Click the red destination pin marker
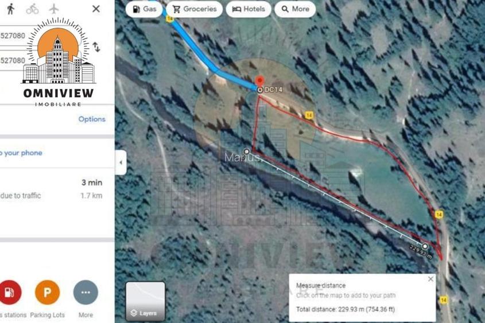Viewport: 485px width, 323px height. click(260, 81)
